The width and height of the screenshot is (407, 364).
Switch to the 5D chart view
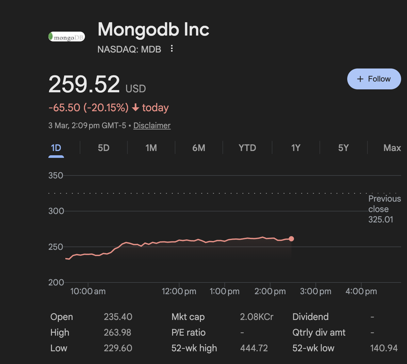(103, 148)
